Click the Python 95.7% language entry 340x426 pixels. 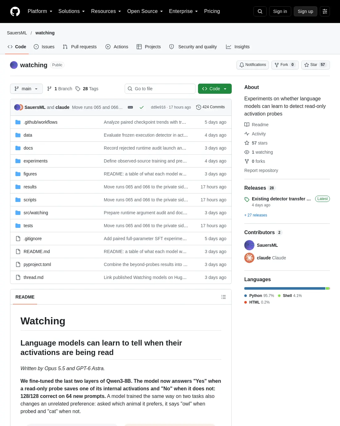coord(259,296)
